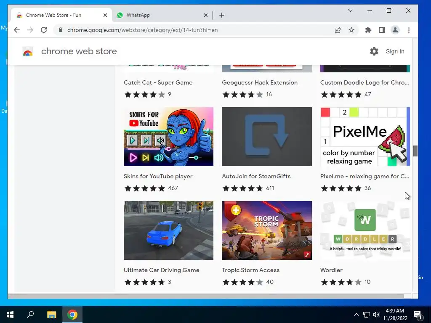Click the Chrome taskbar icon
This screenshot has width=431, height=323.
click(x=72, y=315)
